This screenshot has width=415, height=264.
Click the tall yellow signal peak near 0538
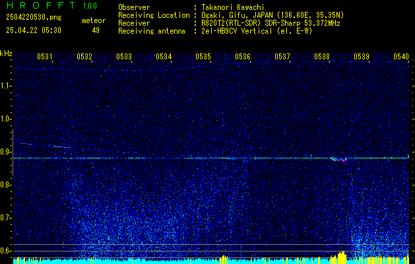click(x=342, y=257)
